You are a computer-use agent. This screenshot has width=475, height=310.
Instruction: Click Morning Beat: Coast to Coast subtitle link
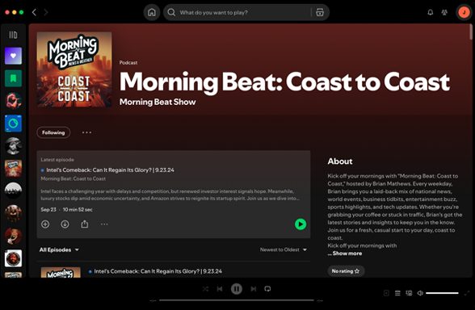click(74, 178)
